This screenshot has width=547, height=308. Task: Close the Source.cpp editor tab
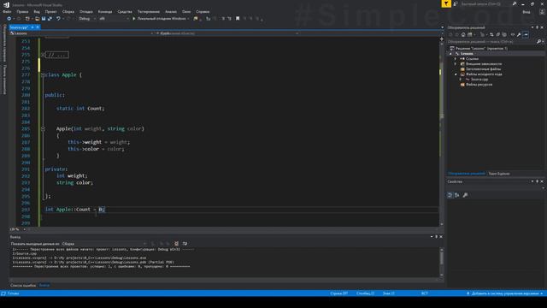(38, 27)
